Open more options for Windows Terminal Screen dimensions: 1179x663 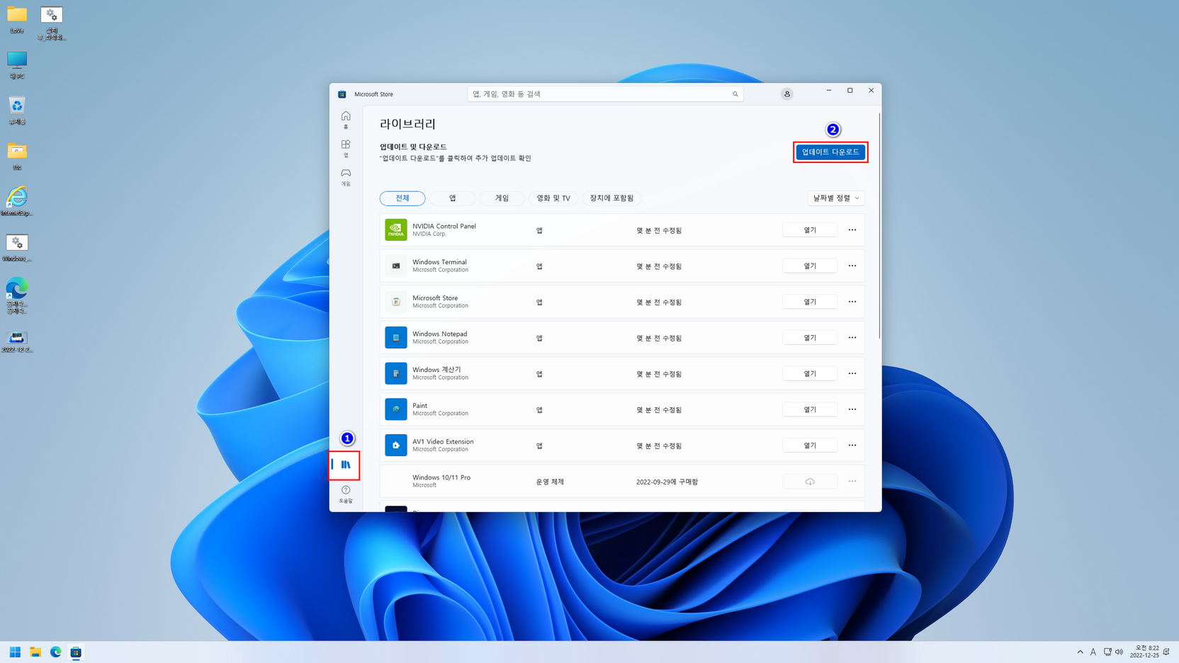click(852, 266)
